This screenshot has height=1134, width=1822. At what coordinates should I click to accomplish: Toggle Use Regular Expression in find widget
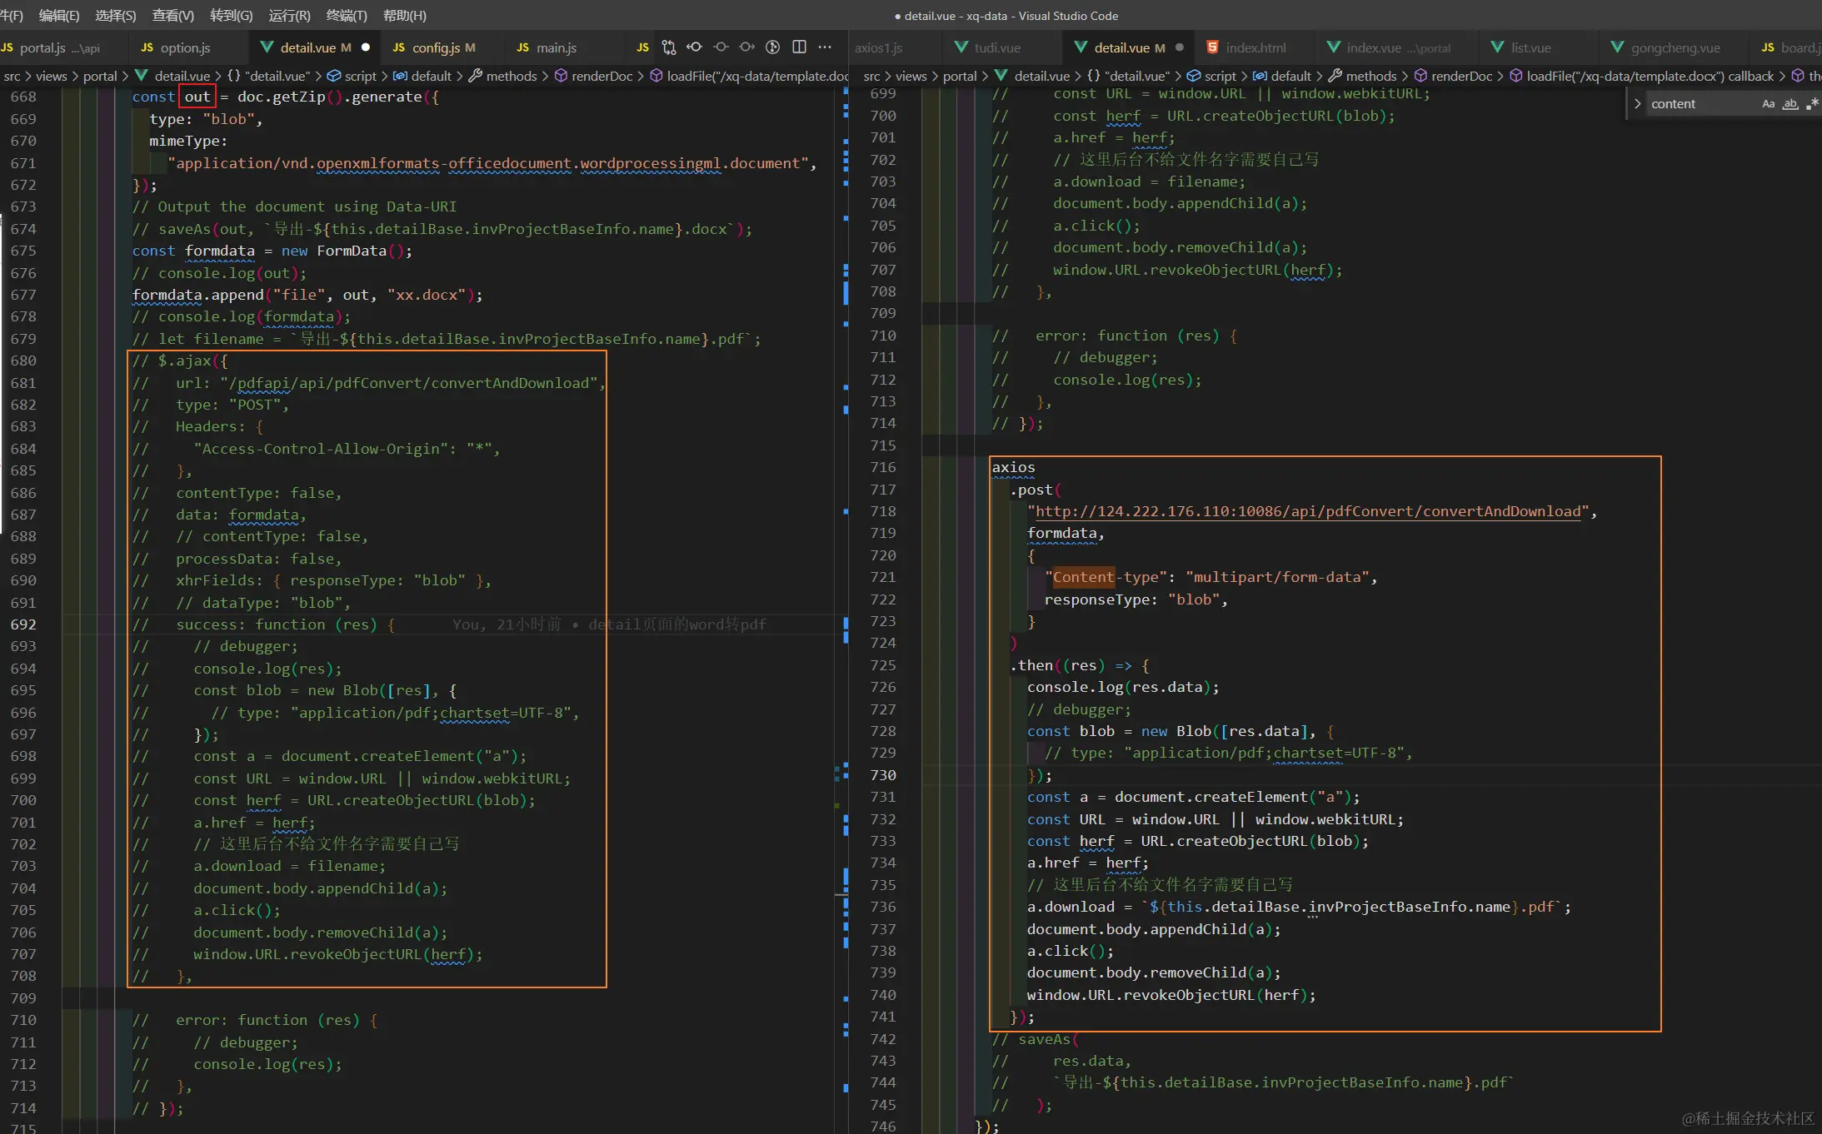[x=1811, y=104]
